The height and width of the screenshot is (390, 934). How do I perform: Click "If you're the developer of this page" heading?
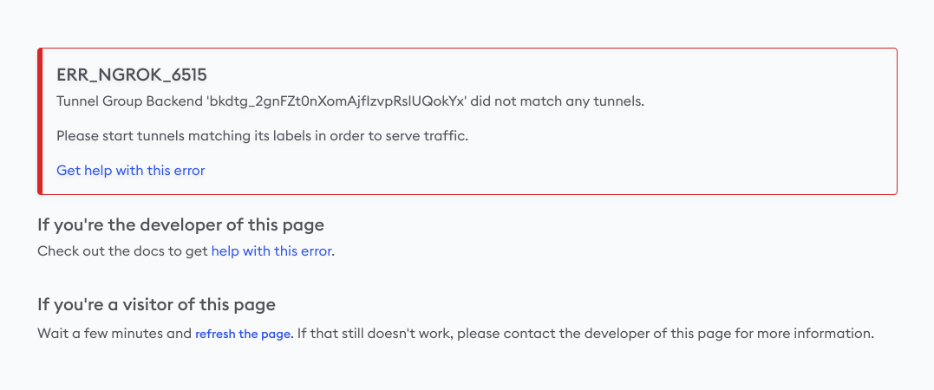point(180,225)
